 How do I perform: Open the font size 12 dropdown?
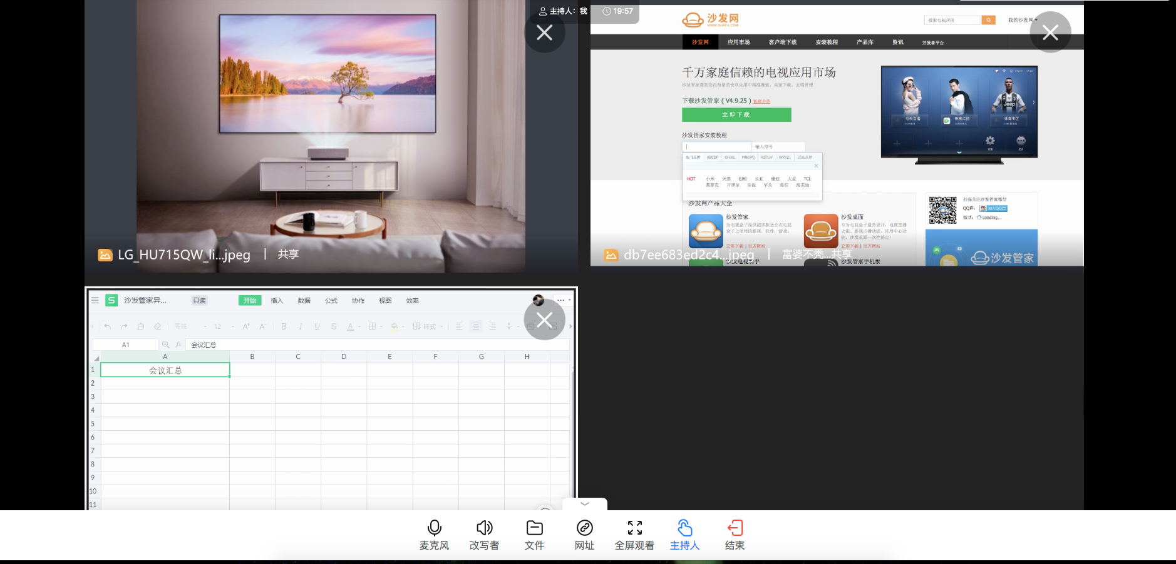224,326
